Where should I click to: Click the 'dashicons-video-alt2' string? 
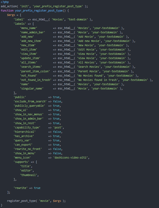(x=71, y=157)
